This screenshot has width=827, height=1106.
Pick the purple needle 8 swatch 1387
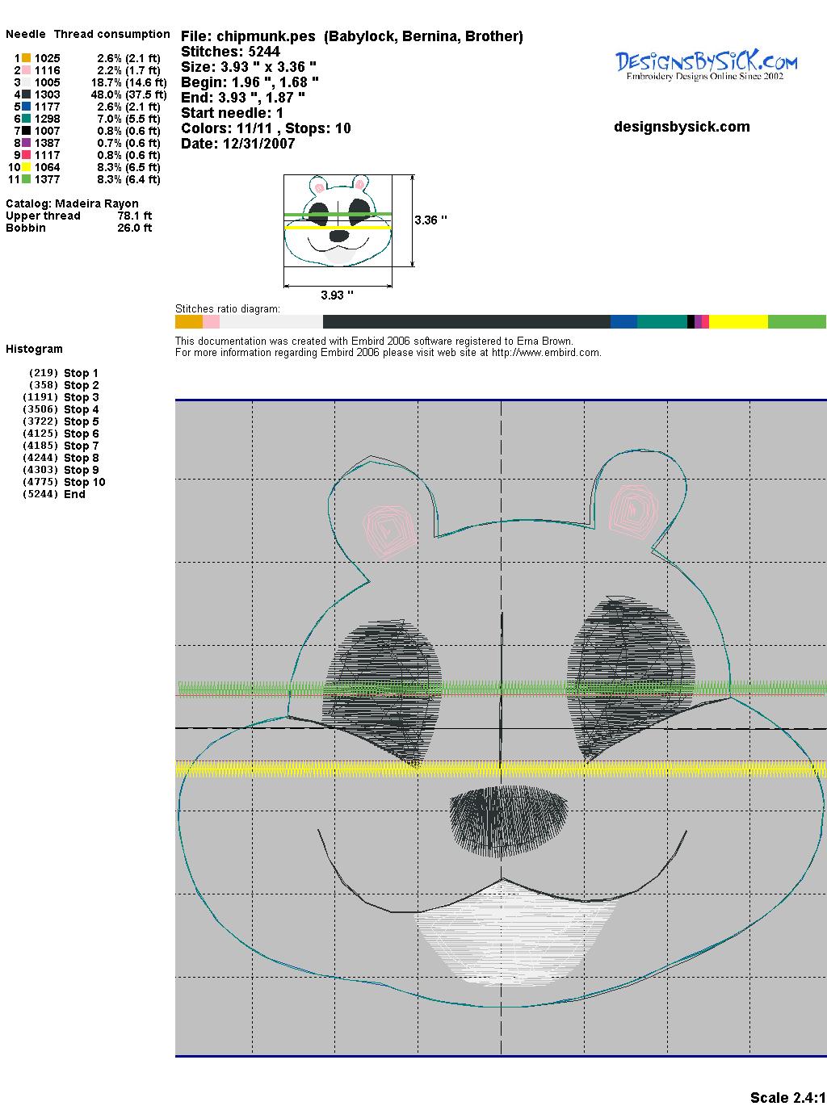pyautogui.click(x=26, y=143)
